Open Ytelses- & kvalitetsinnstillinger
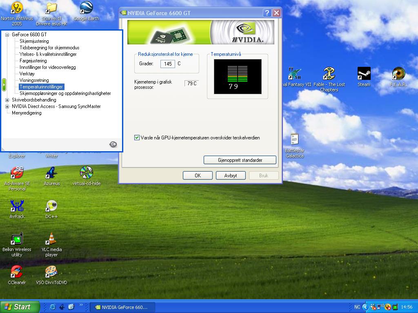This screenshot has width=418, height=313. [x=48, y=54]
